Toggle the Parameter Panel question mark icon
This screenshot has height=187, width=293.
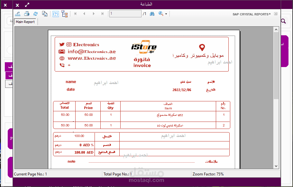tap(56, 14)
